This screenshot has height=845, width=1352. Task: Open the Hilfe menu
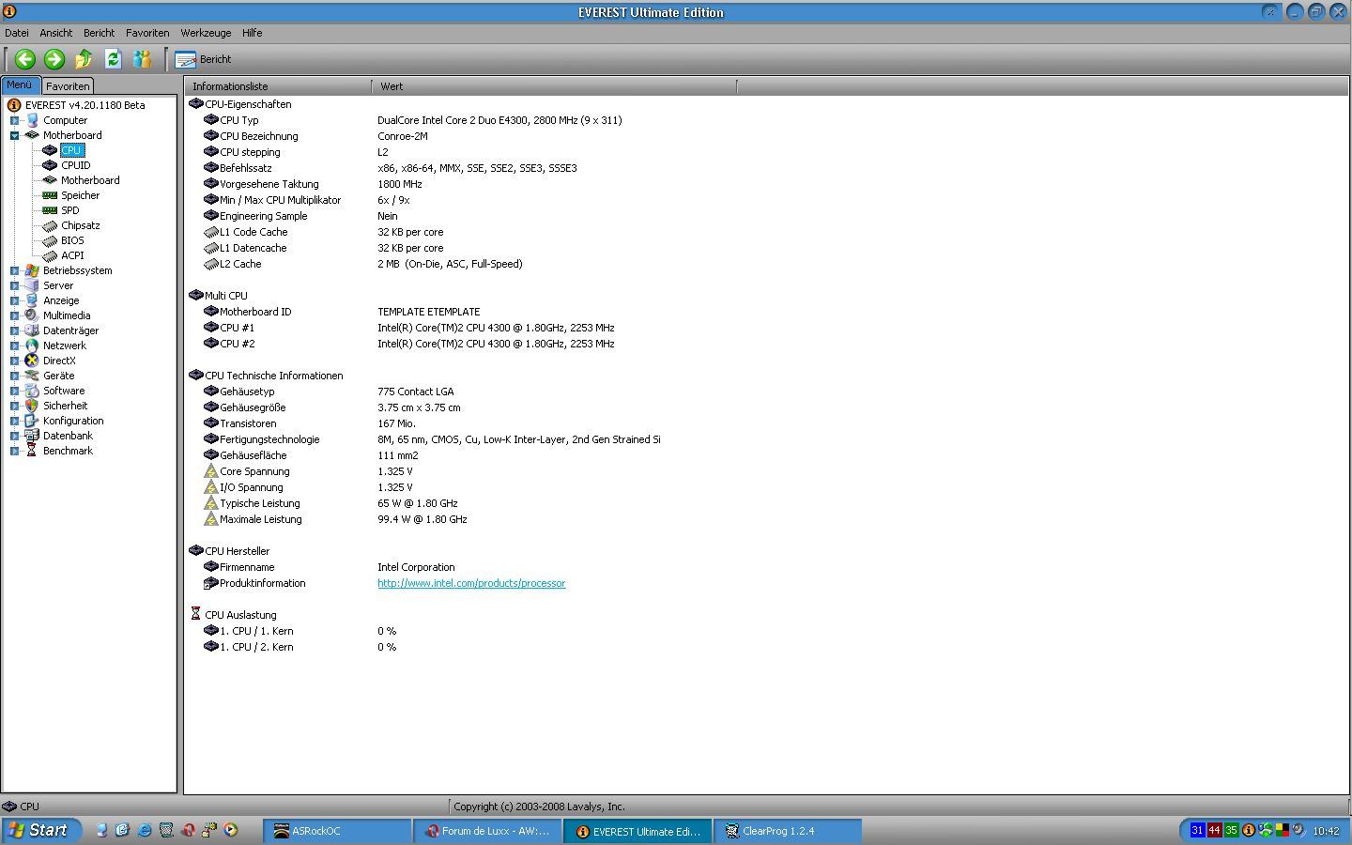point(252,33)
